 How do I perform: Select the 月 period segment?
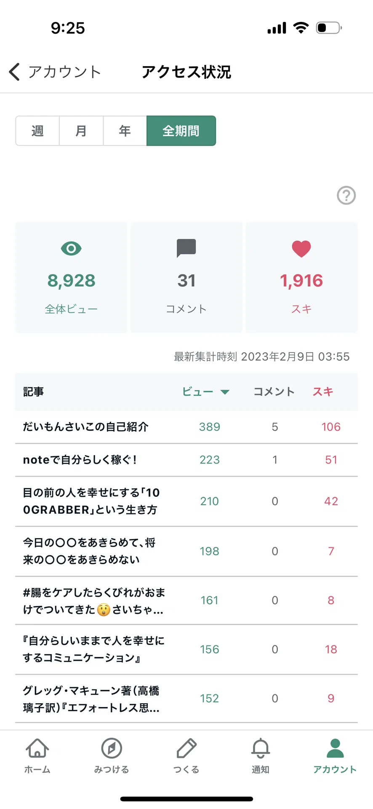point(81,131)
